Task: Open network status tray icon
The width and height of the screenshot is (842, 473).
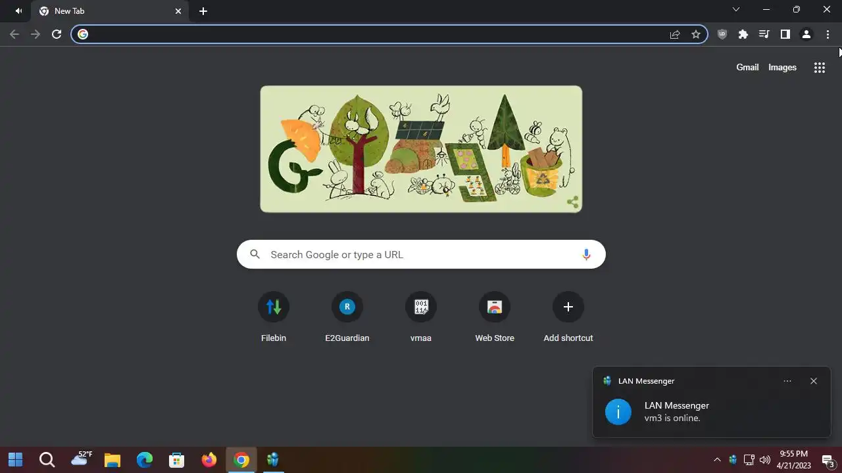Action: click(x=749, y=460)
